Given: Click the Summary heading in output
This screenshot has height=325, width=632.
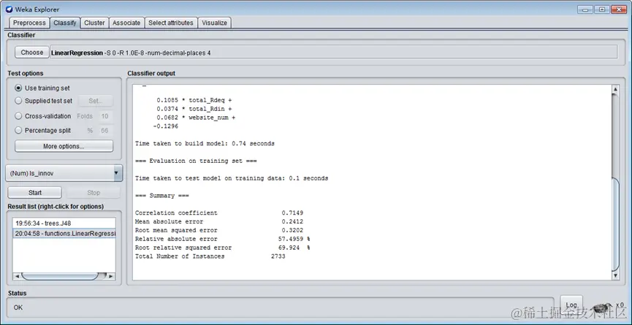Looking at the screenshot, I should point(161,195).
